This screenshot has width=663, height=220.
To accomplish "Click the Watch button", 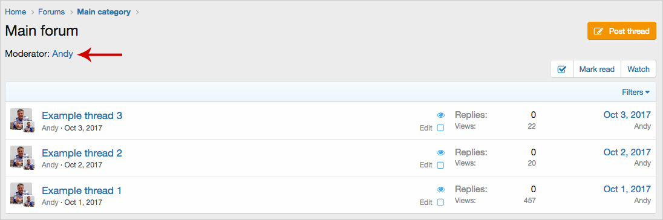I will pos(638,70).
